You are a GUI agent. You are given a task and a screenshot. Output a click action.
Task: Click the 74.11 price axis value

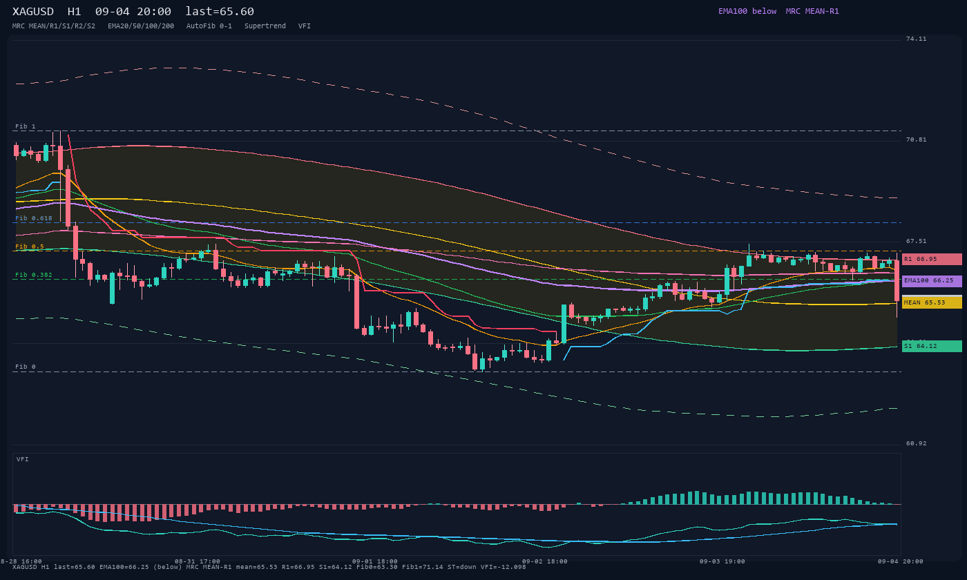[x=917, y=39]
